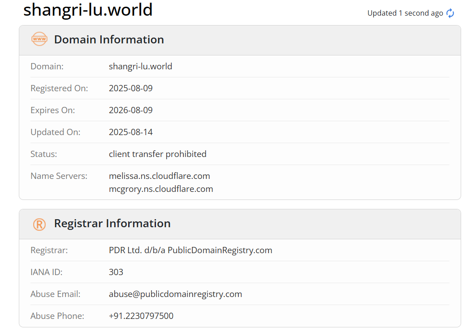Click abuse@publicdomainregistry.com email address
The height and width of the screenshot is (331, 471).
(175, 294)
